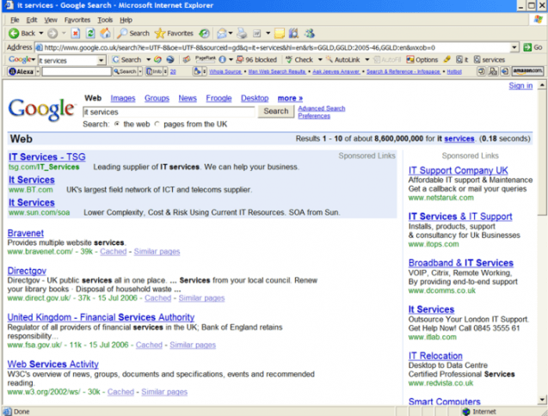Image resolution: width=548 pixels, height=416 pixels.
Task: Click the Research icon beside Messenger
Action: tap(294, 34)
